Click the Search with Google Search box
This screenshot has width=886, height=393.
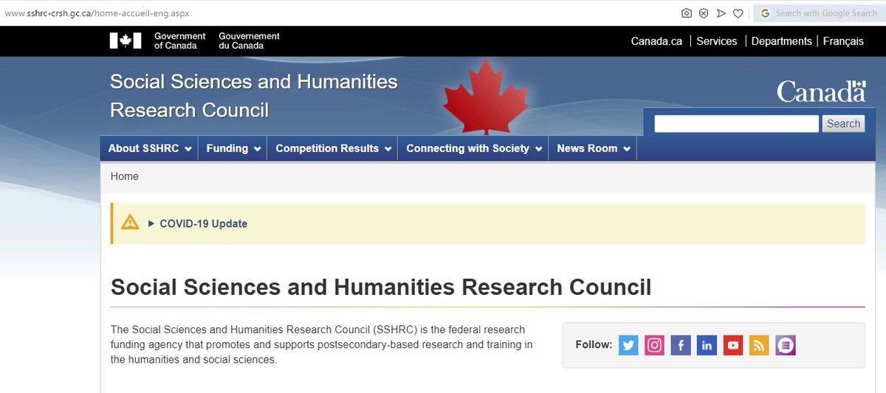(x=820, y=13)
